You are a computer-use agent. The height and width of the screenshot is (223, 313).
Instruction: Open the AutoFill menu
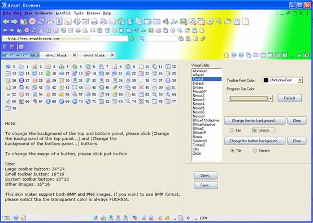pyautogui.click(x=63, y=14)
